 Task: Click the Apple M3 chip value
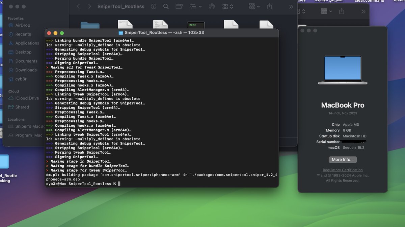[x=351, y=125]
